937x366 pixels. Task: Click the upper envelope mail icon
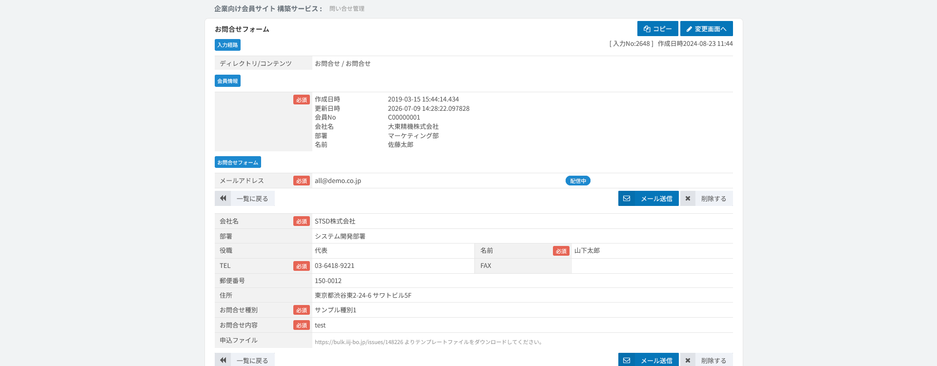tap(627, 199)
